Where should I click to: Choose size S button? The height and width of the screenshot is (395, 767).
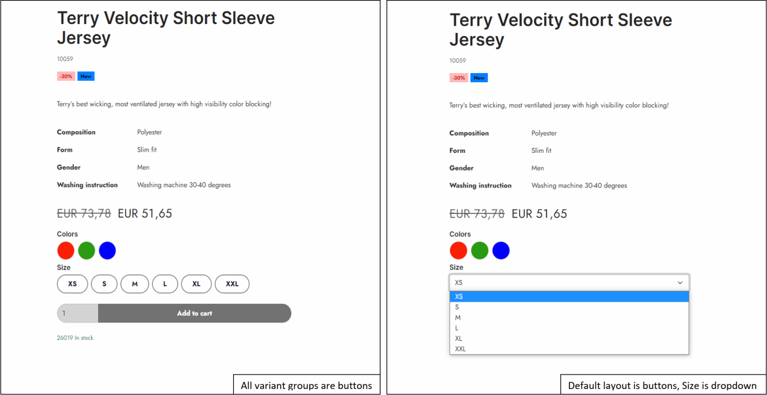(104, 284)
